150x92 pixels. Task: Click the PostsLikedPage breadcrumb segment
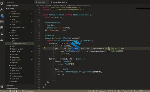point(76,6)
